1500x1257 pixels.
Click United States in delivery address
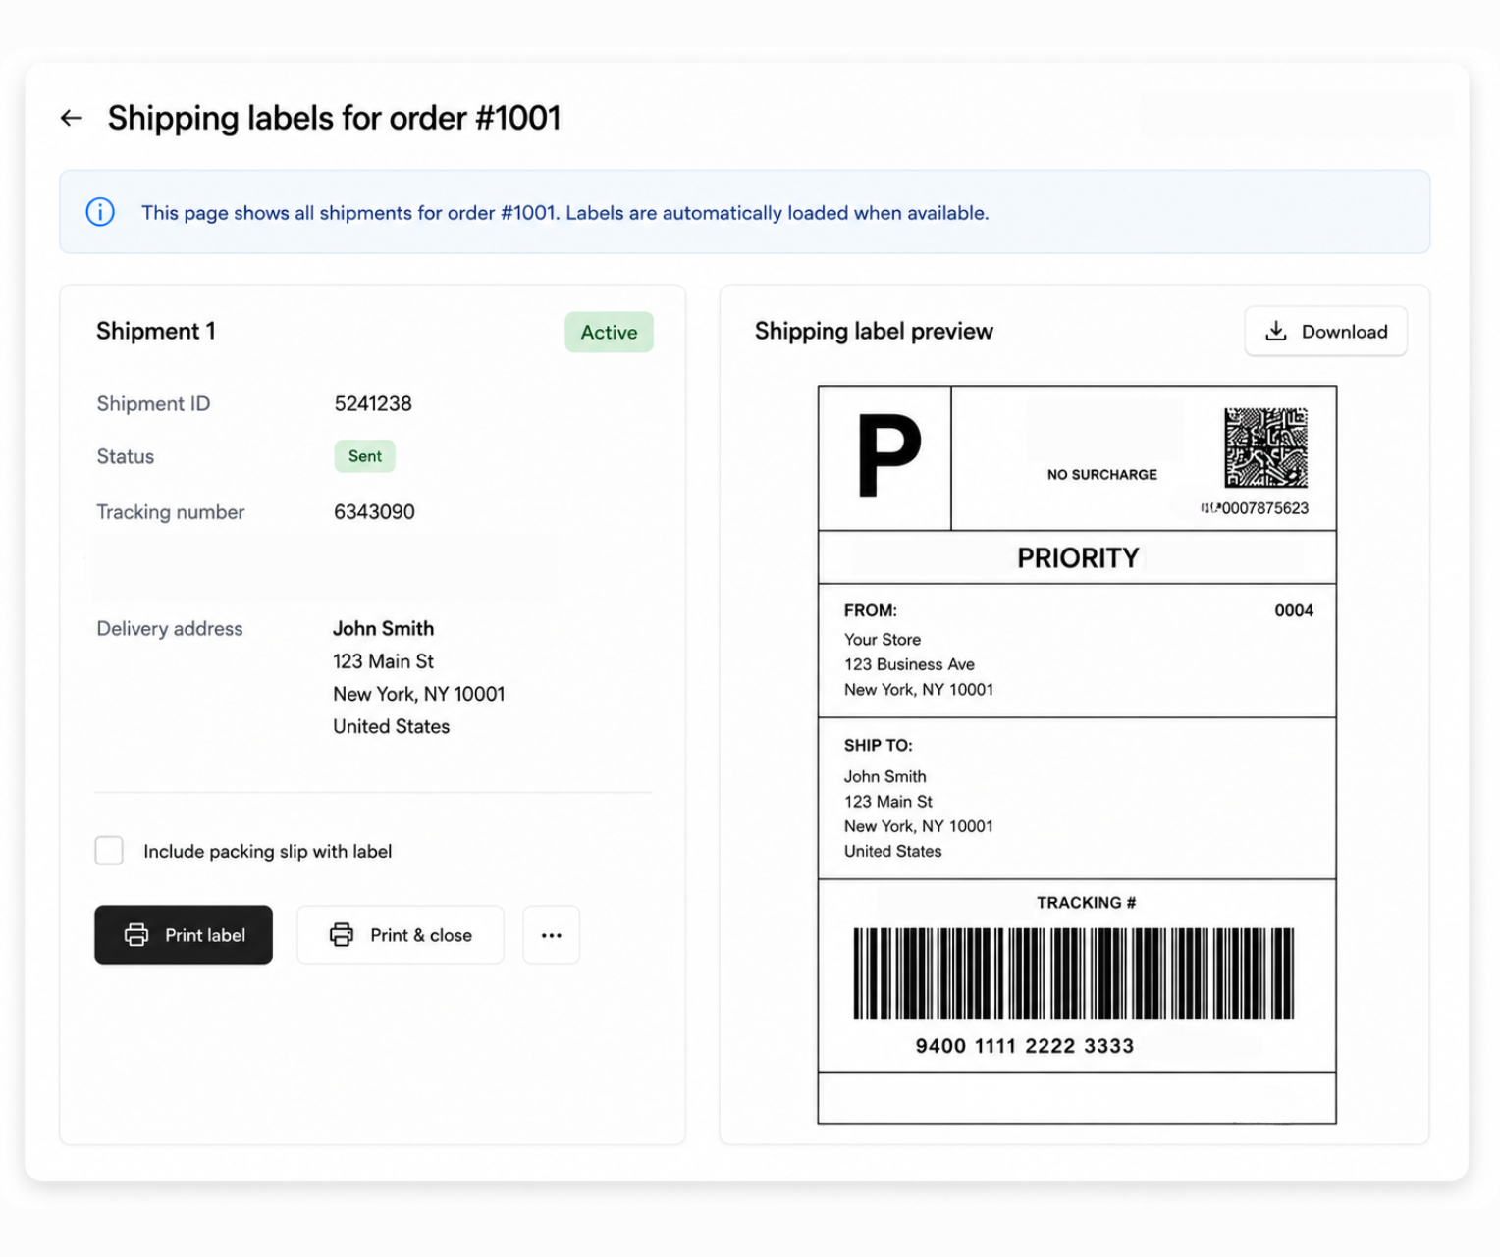point(391,727)
